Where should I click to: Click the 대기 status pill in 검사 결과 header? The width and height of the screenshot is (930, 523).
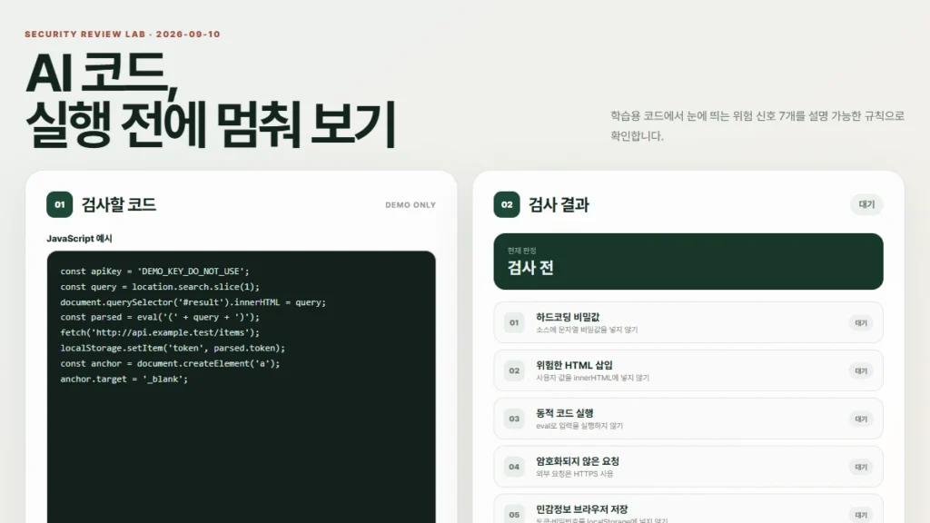[x=866, y=204]
